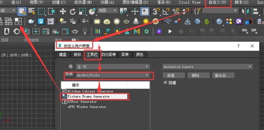Open the 修改器(M) menu
The height and width of the screenshot is (130, 264).
[83, 3]
